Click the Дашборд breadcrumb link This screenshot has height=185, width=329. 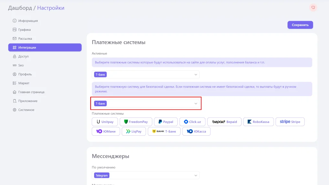pyautogui.click(x=20, y=8)
